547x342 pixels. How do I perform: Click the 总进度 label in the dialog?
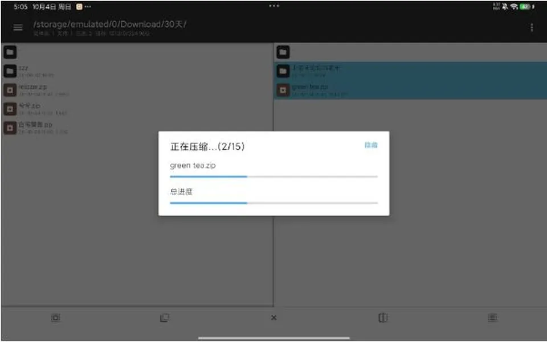181,192
